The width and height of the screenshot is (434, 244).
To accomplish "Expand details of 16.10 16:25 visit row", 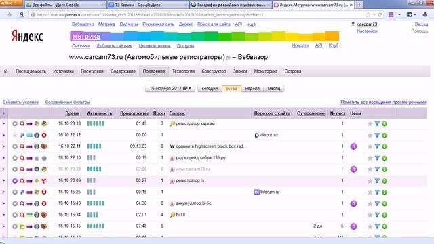I will 4,192.
